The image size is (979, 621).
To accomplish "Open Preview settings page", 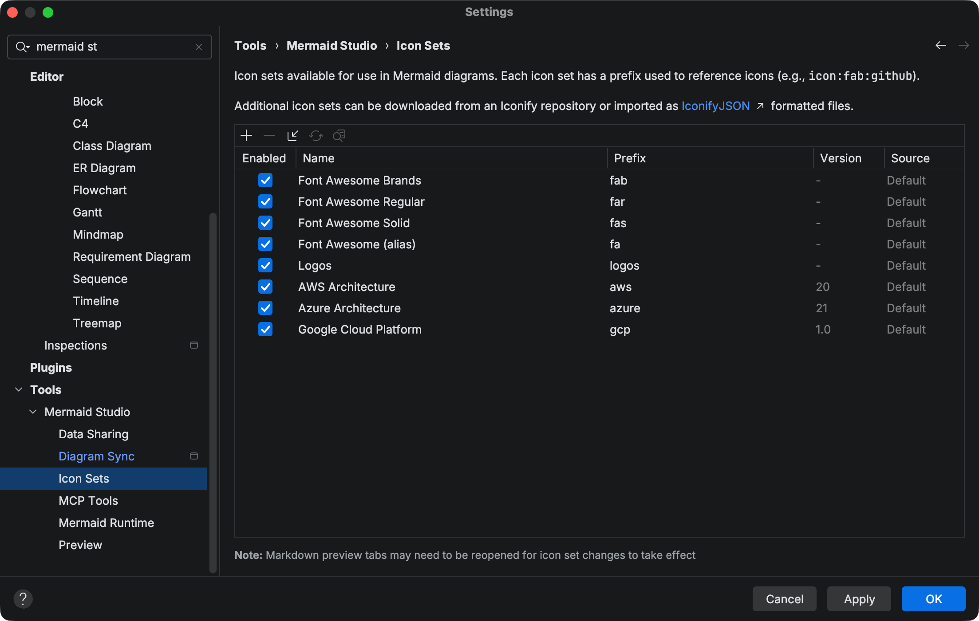I will (x=80, y=545).
